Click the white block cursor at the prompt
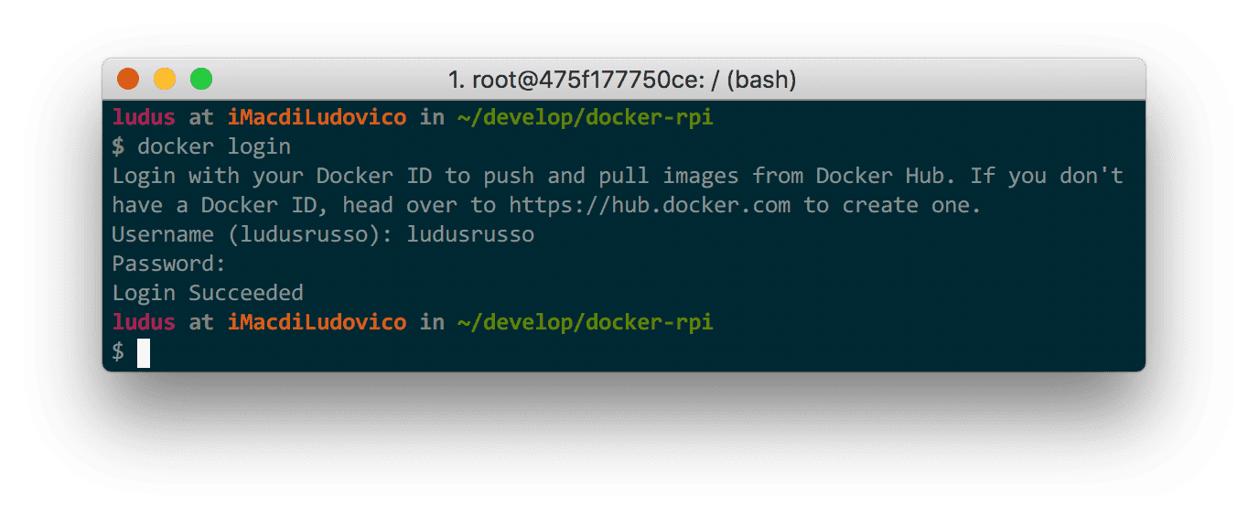 point(144,352)
